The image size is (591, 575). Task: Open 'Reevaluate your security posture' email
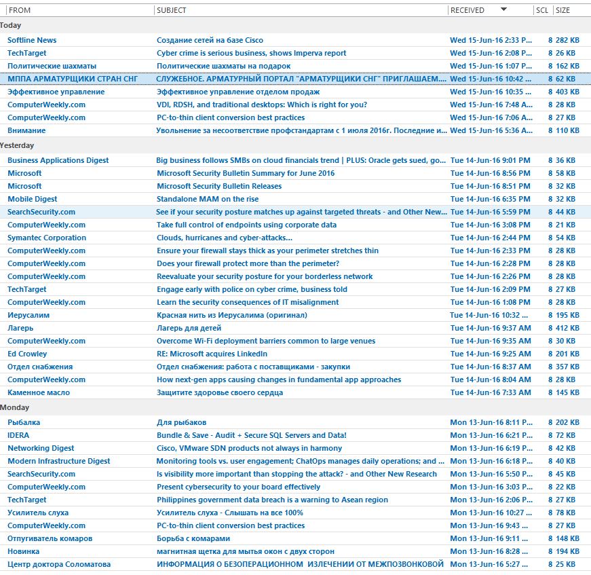[296, 276]
